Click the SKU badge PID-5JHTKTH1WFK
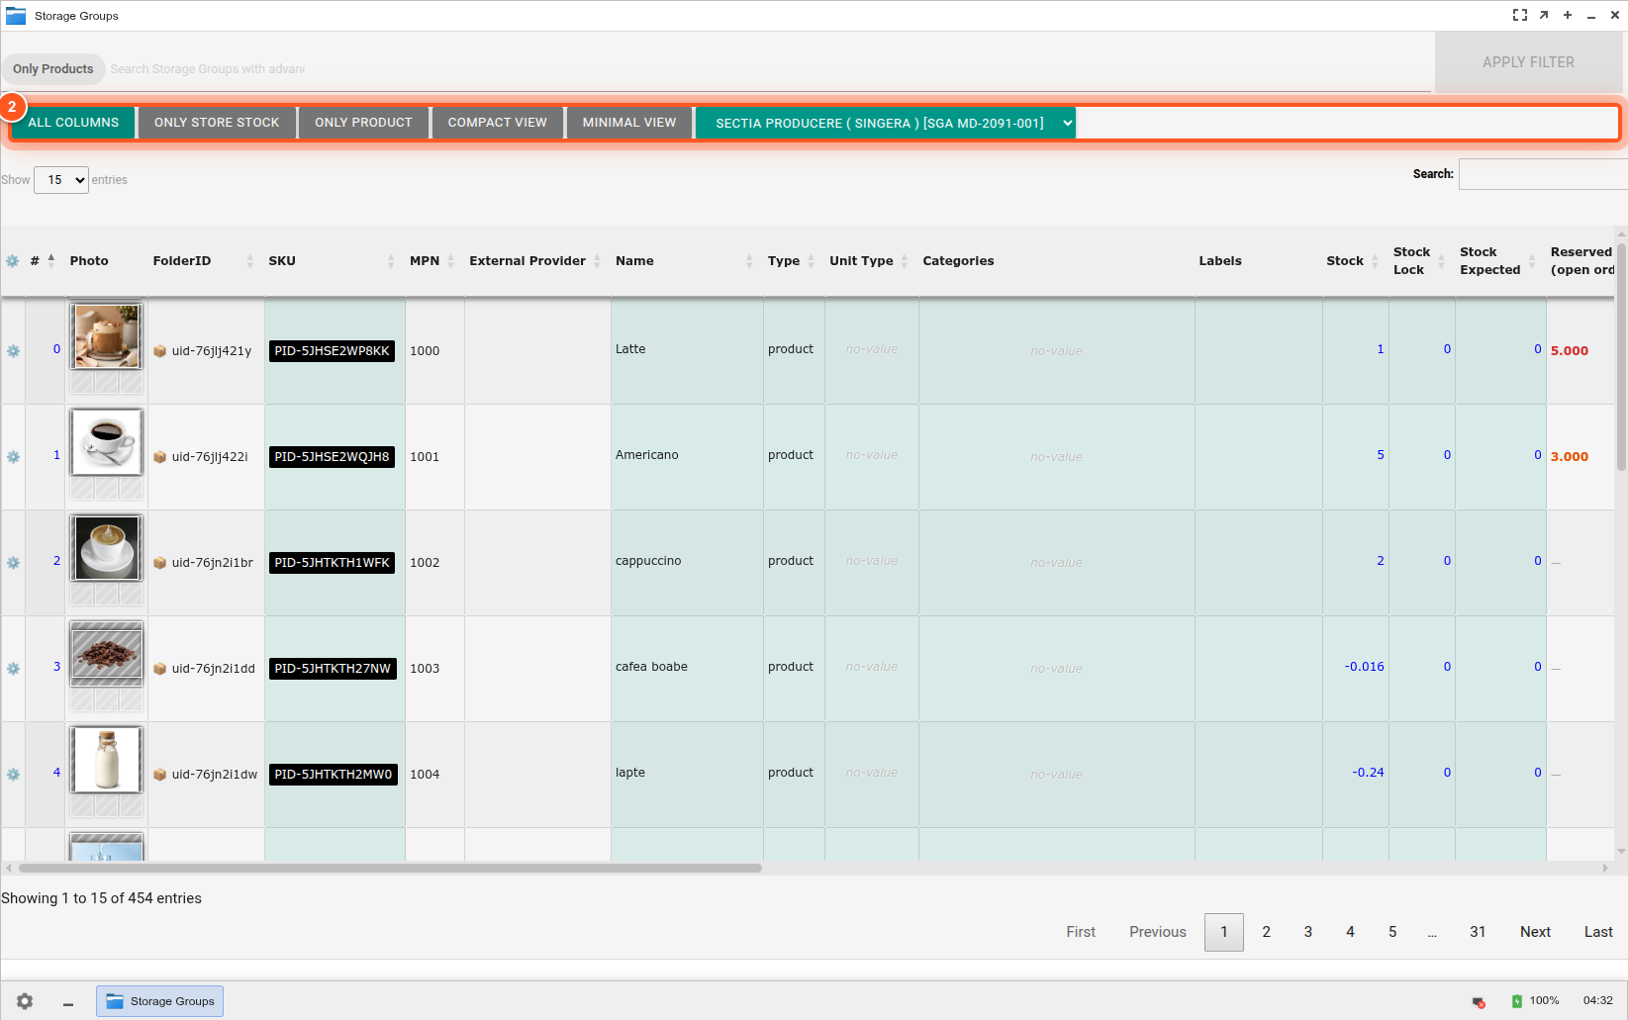 [332, 563]
